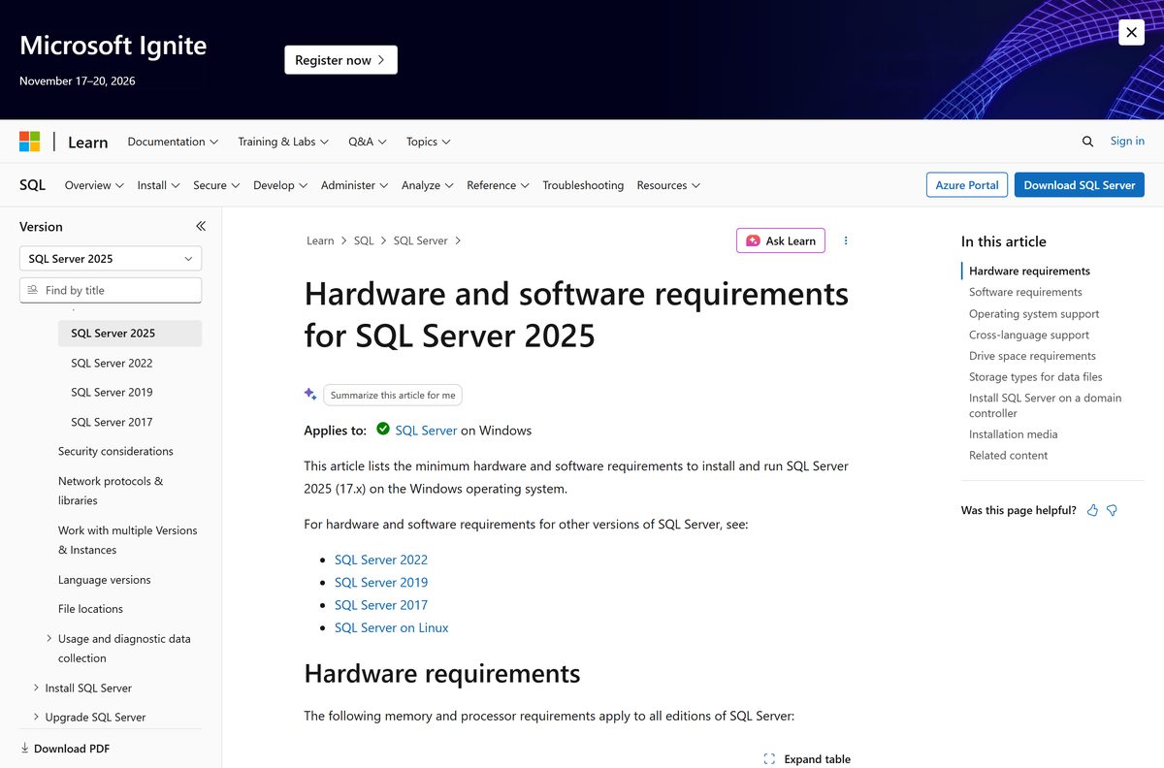Open the Topics dropdown menu
Viewport: 1164px width, 768px height.
click(x=429, y=142)
